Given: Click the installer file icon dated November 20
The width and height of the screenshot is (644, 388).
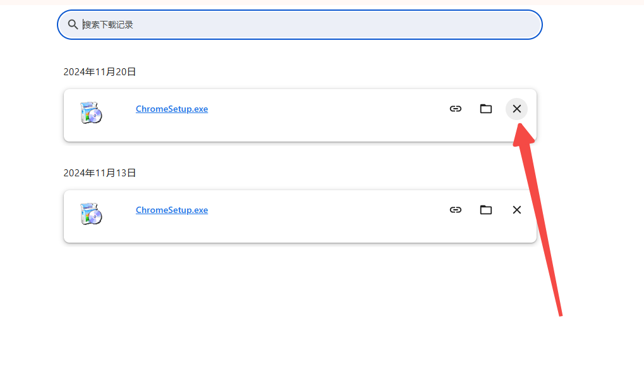Looking at the screenshot, I should click(91, 112).
